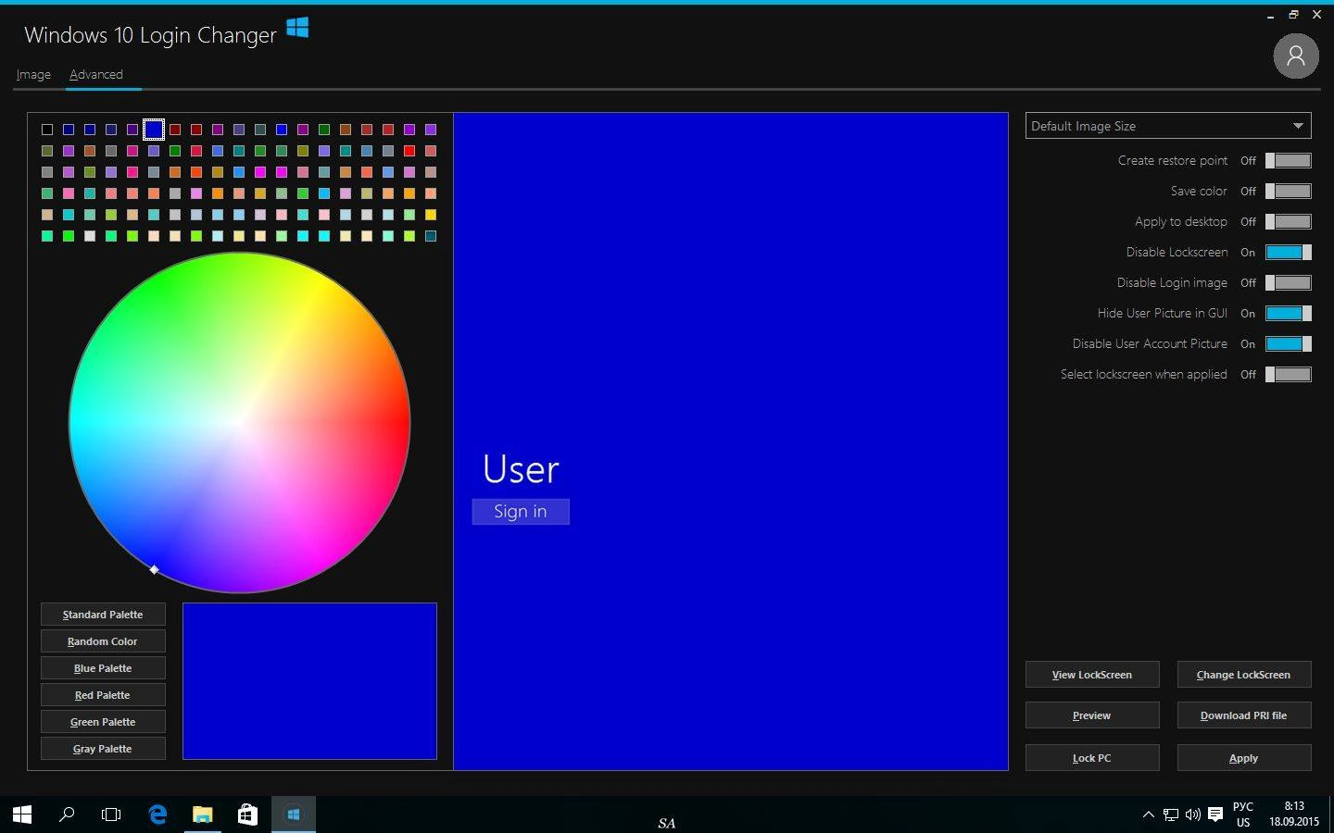1334x833 pixels.
Task: Click the language indicator in the tray
Action: [x=1243, y=814]
